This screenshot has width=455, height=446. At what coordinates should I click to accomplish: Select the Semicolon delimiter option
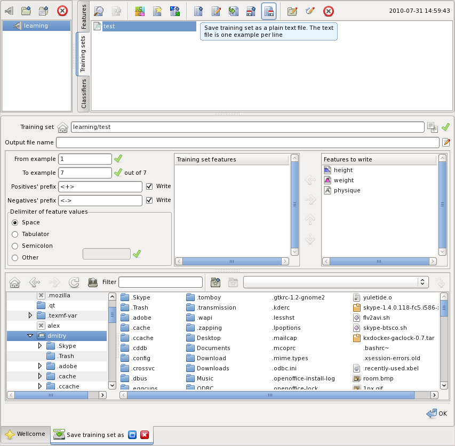tap(15, 246)
